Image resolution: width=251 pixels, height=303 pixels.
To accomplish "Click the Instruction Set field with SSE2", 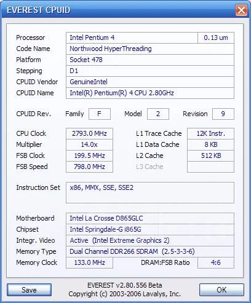I will point(150,192).
